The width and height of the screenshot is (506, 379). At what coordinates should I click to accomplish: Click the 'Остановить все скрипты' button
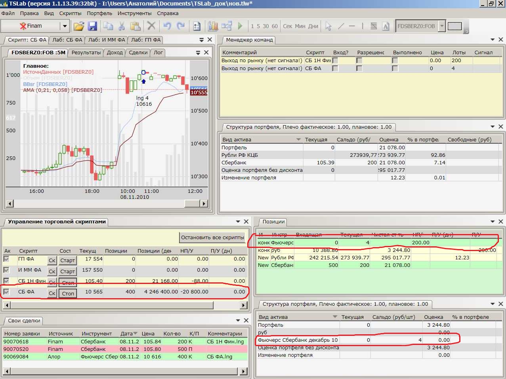[212, 238]
